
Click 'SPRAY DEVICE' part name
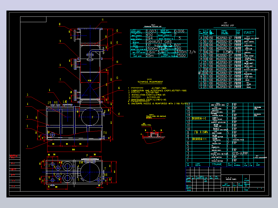point(217,119)
